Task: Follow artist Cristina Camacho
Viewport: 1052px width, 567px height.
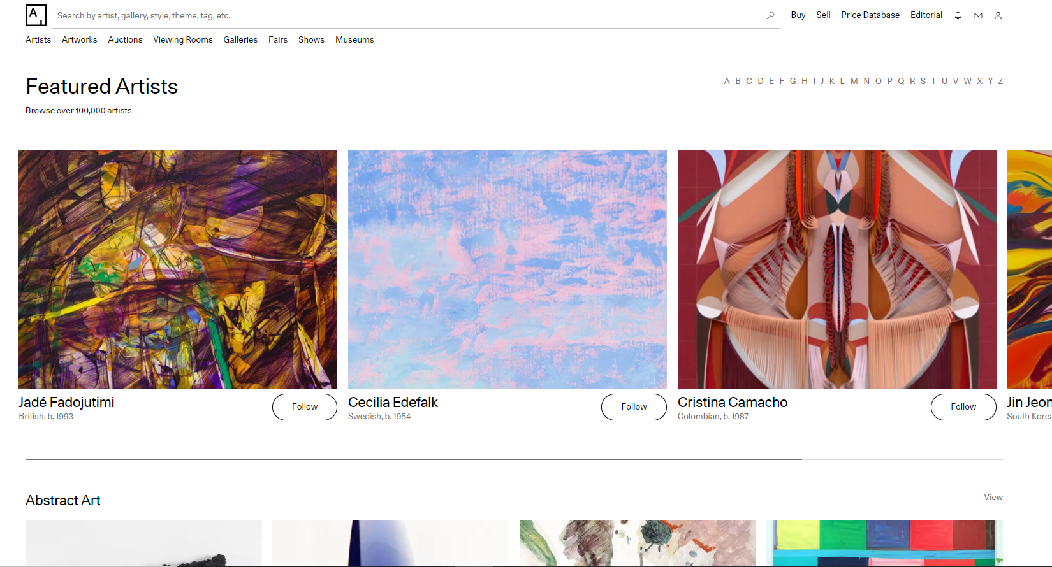Action: (963, 407)
